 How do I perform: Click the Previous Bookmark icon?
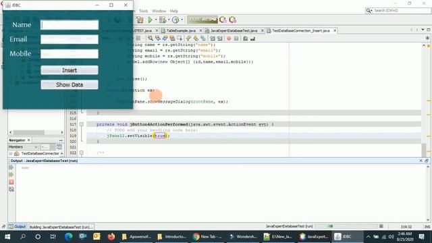[188, 38]
